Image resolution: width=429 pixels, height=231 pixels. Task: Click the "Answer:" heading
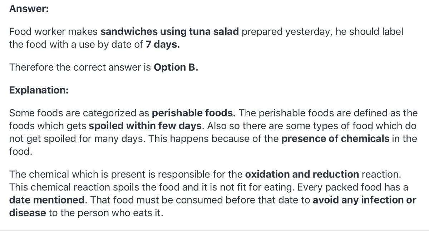(29, 9)
